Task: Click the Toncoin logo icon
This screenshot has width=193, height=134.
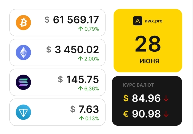Action: click(x=23, y=112)
